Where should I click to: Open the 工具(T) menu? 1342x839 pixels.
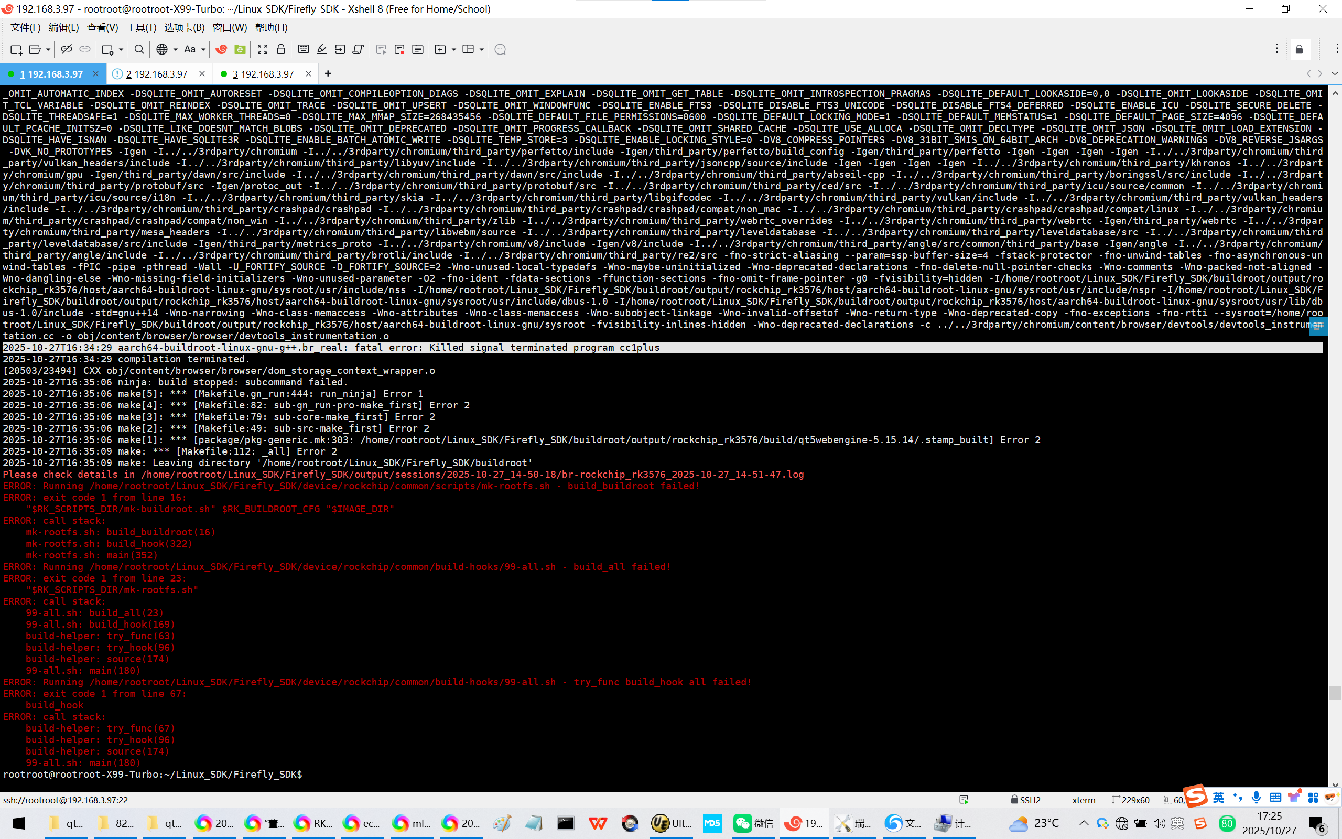point(141,27)
